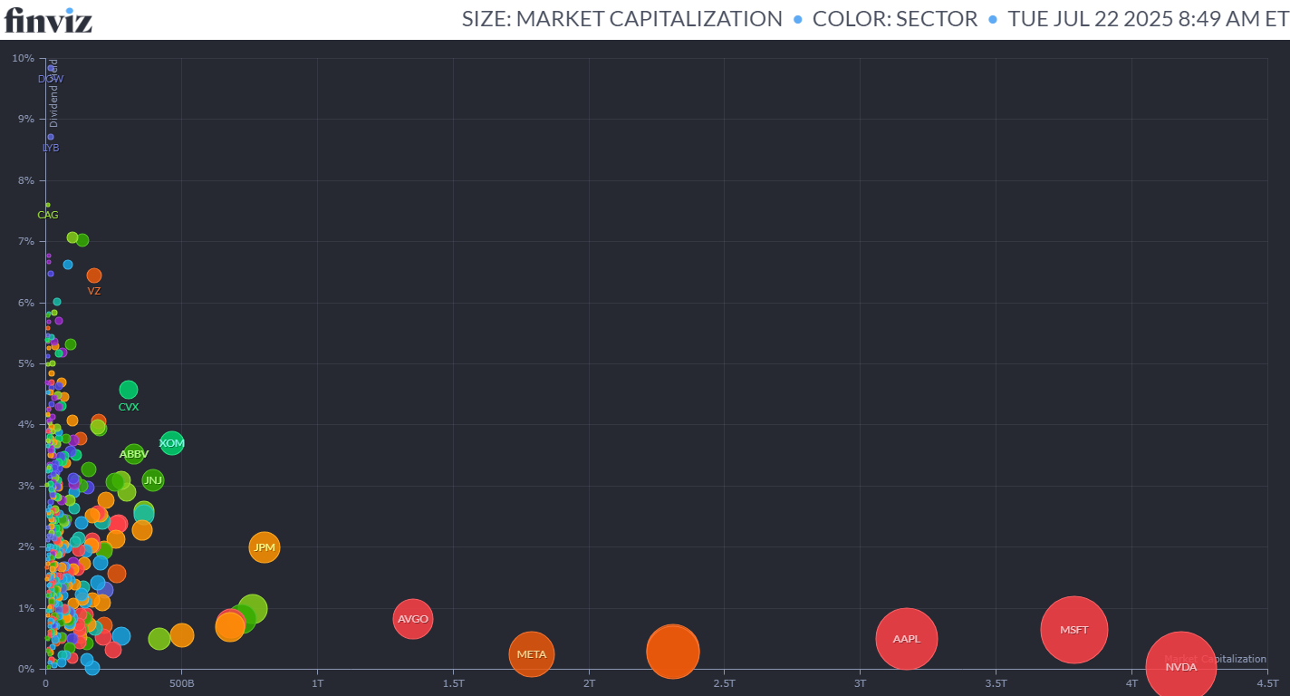
Task: Click the TUE JUL 22 2025 8:49 AM ET timestamp
Action: tap(1147, 19)
